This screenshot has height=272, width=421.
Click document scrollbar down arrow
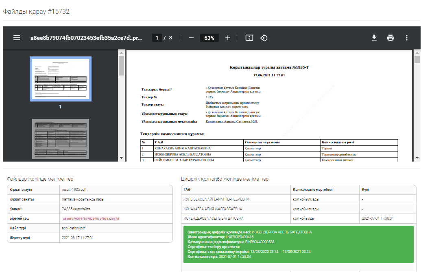coord(417,158)
